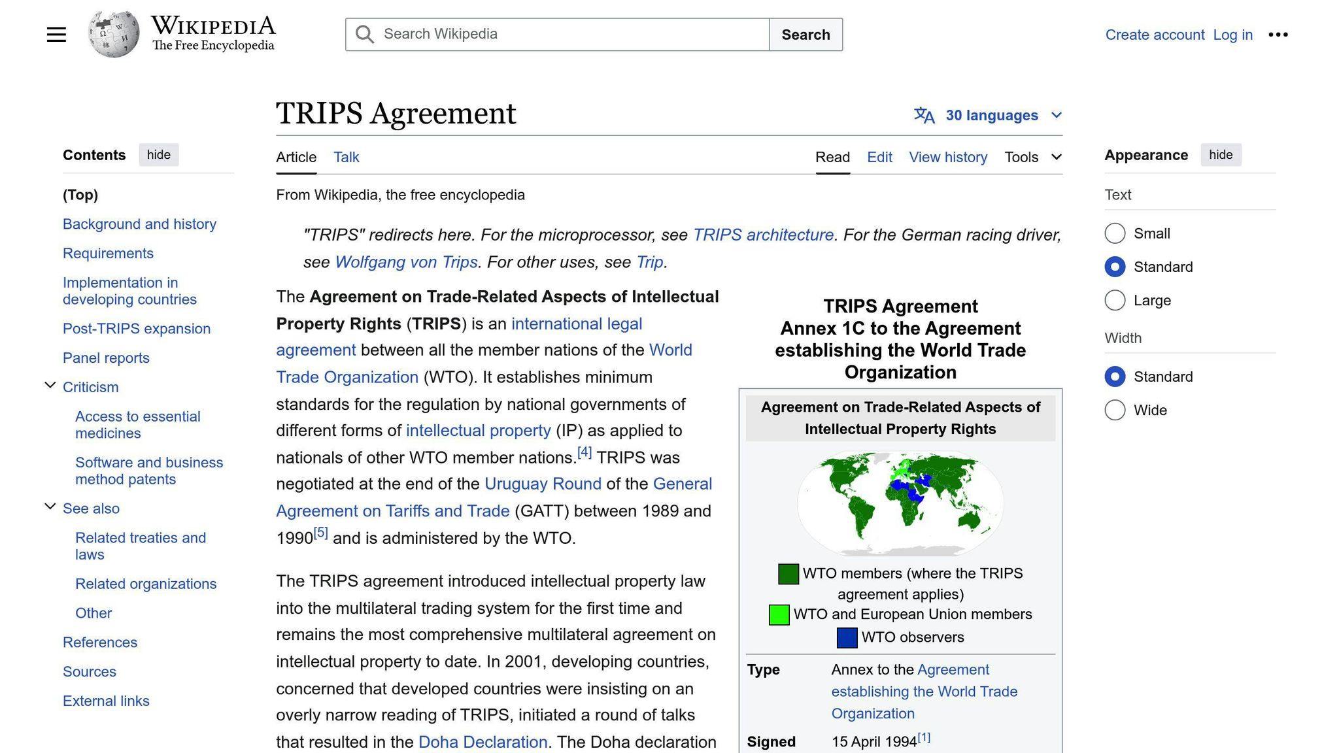The image size is (1339, 753).
Task: Open the Uruguay Round link
Action: [543, 484]
